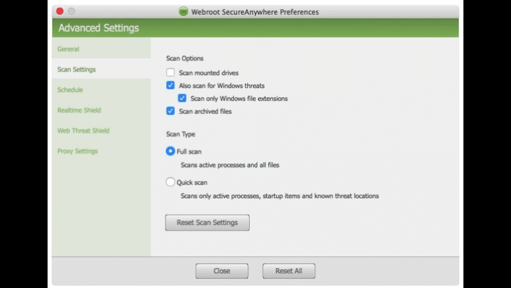Click the 'Advanced Settings' header title

click(x=99, y=28)
